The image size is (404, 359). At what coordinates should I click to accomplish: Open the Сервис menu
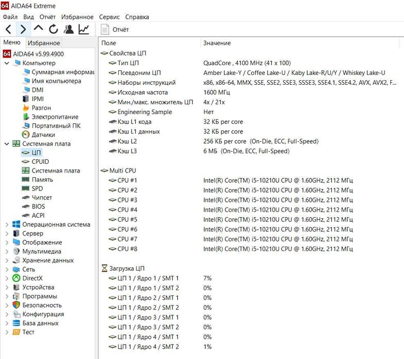[109, 17]
